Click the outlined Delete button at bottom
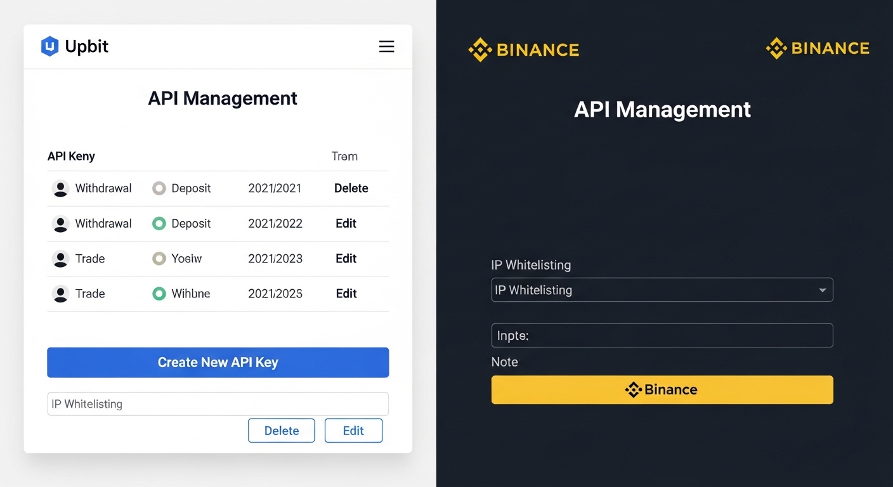Image resolution: width=893 pixels, height=487 pixels. [x=282, y=431]
